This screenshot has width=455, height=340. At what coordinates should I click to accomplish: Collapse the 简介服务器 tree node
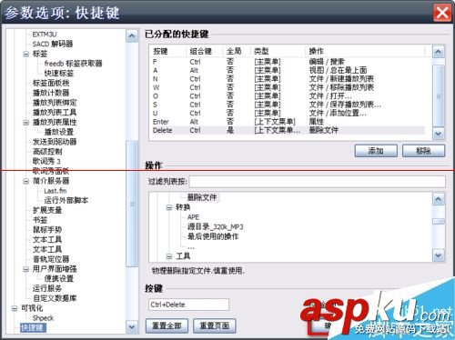[x=26, y=181]
